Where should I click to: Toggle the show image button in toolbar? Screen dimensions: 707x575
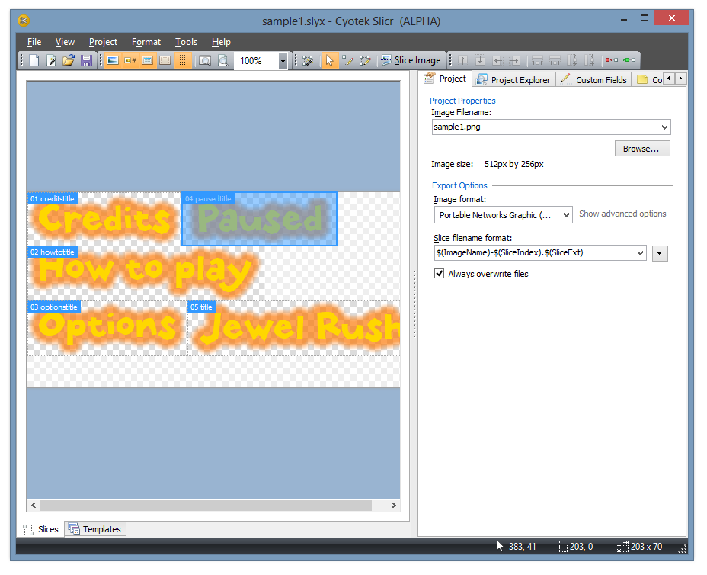point(112,60)
